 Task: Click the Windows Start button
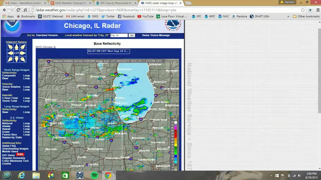(7, 175)
